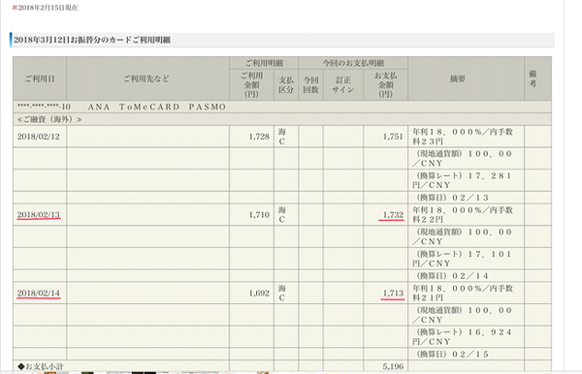Click the section label '<ご融資(海外)>'
The width and height of the screenshot is (582, 374).
49,119
